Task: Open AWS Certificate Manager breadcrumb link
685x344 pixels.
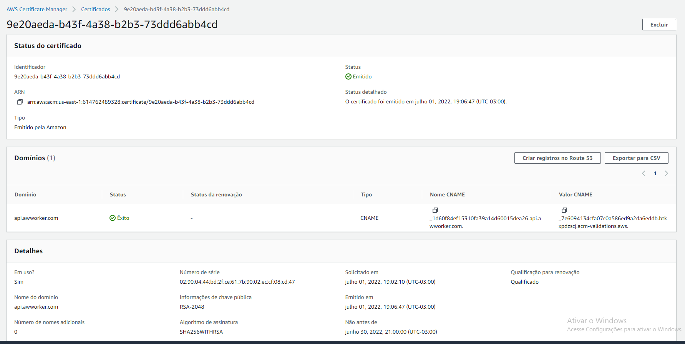Action: 37,9
